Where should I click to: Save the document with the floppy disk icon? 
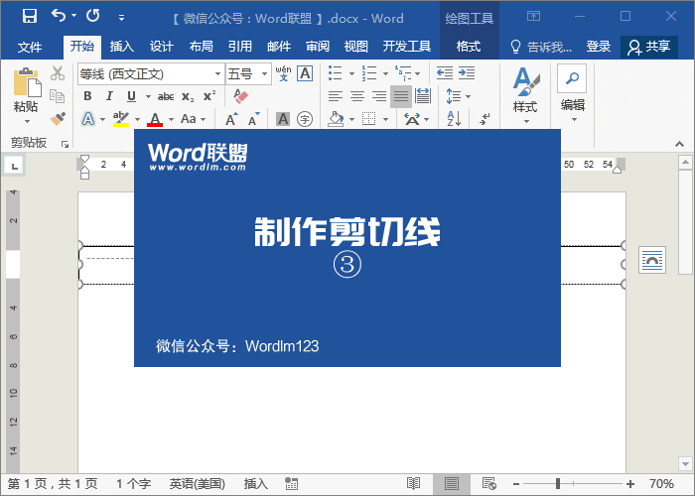point(30,17)
